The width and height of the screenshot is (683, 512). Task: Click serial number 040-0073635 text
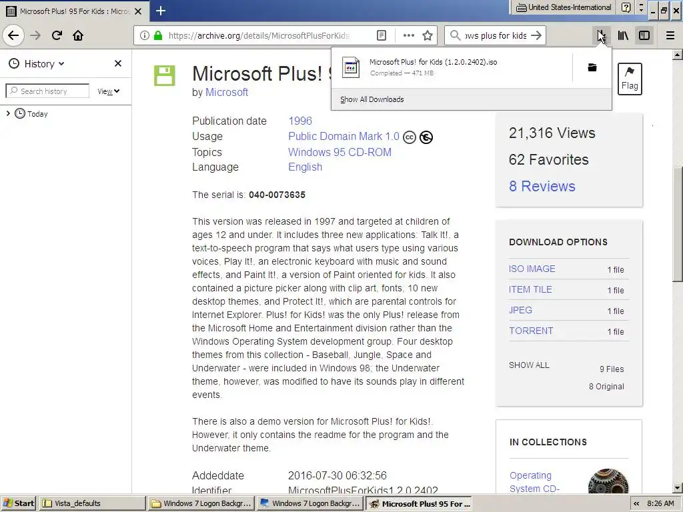point(277,195)
